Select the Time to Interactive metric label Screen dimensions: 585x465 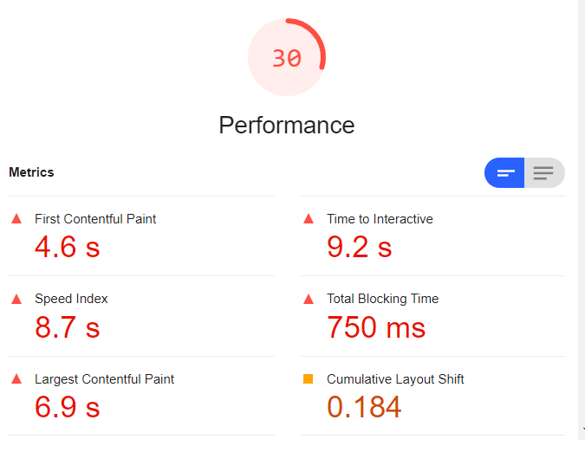pyautogui.click(x=380, y=219)
